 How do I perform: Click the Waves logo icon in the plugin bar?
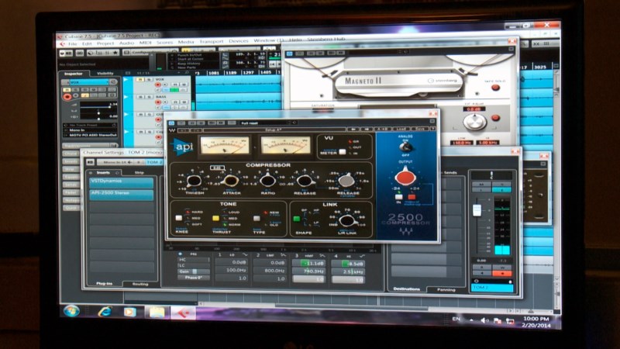tap(172, 130)
